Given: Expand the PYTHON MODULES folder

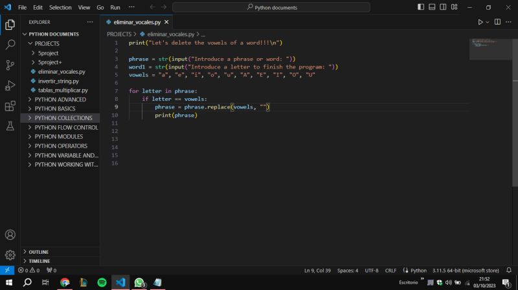Looking at the screenshot, I should pos(59,137).
